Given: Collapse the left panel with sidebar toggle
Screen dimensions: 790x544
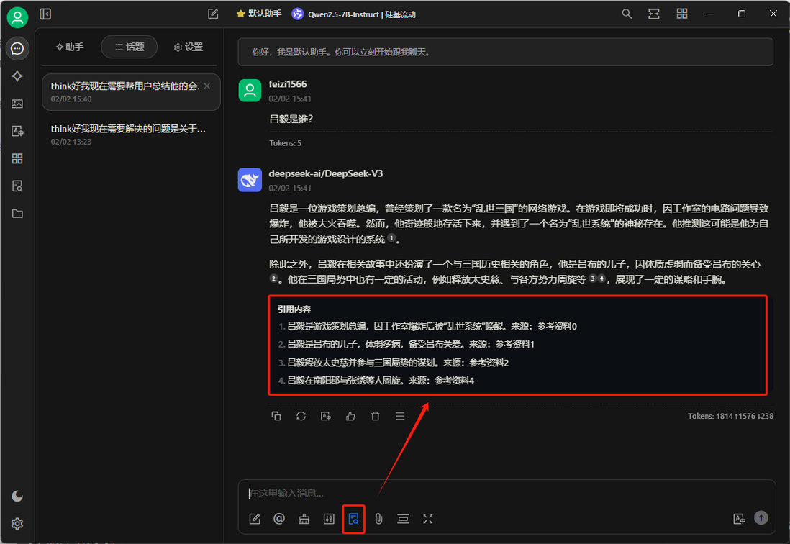Looking at the screenshot, I should coord(45,14).
